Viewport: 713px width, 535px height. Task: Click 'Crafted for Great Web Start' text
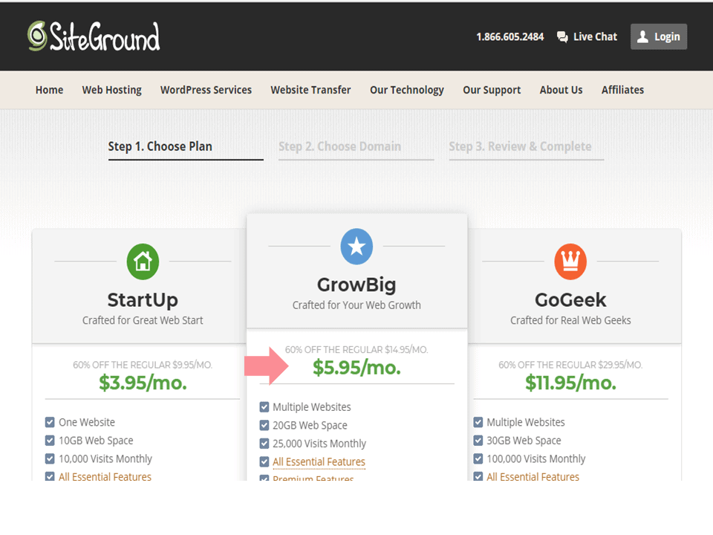click(143, 320)
